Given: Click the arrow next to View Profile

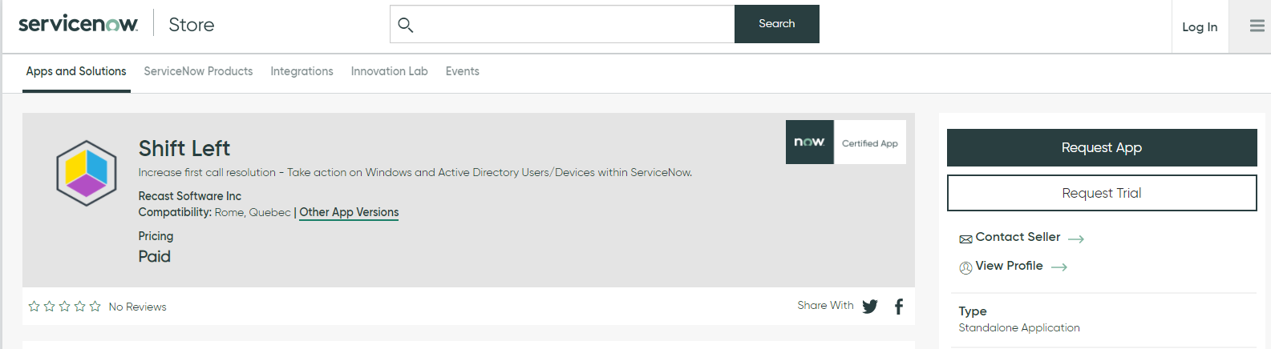Looking at the screenshot, I should pos(1059,267).
